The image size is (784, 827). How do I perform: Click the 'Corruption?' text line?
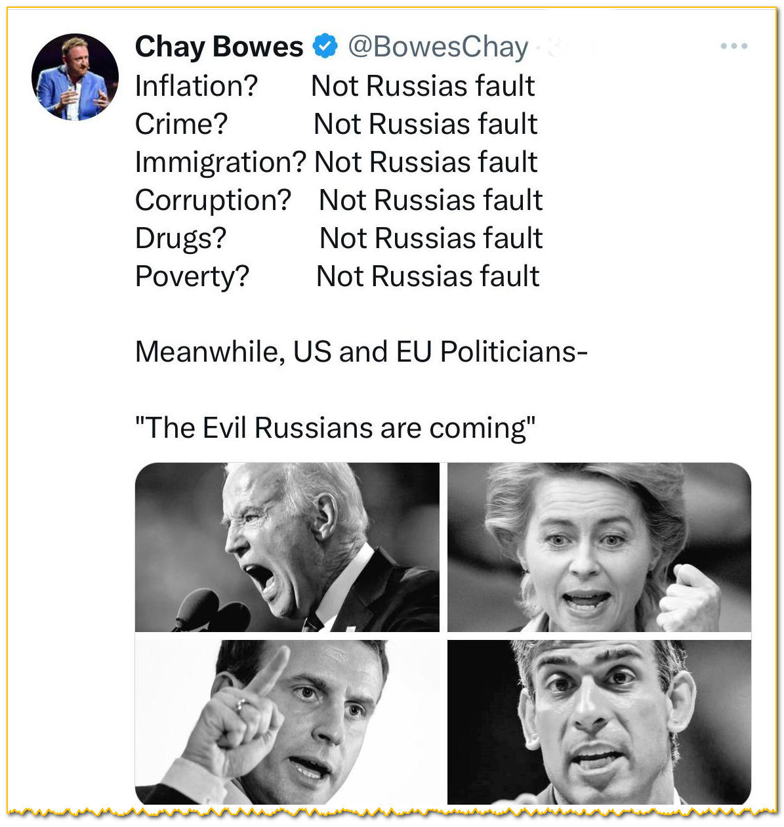(213, 200)
